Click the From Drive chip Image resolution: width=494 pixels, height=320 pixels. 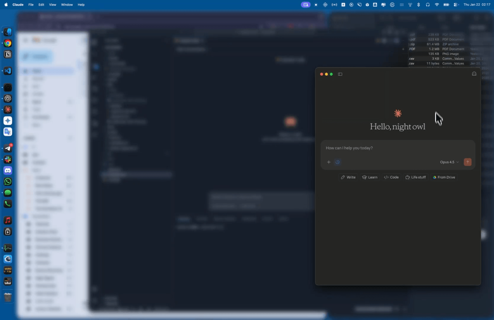point(444,177)
